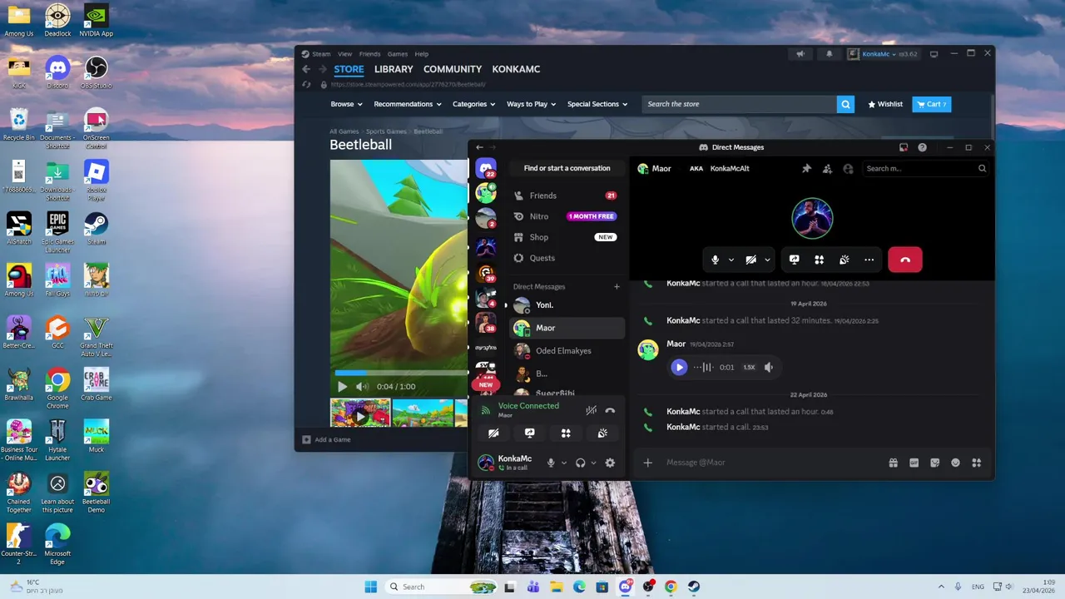Open Discord home Direct Messages icon

[x=486, y=169]
